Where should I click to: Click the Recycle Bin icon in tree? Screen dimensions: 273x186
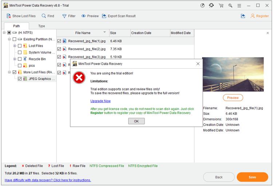coord(25,59)
